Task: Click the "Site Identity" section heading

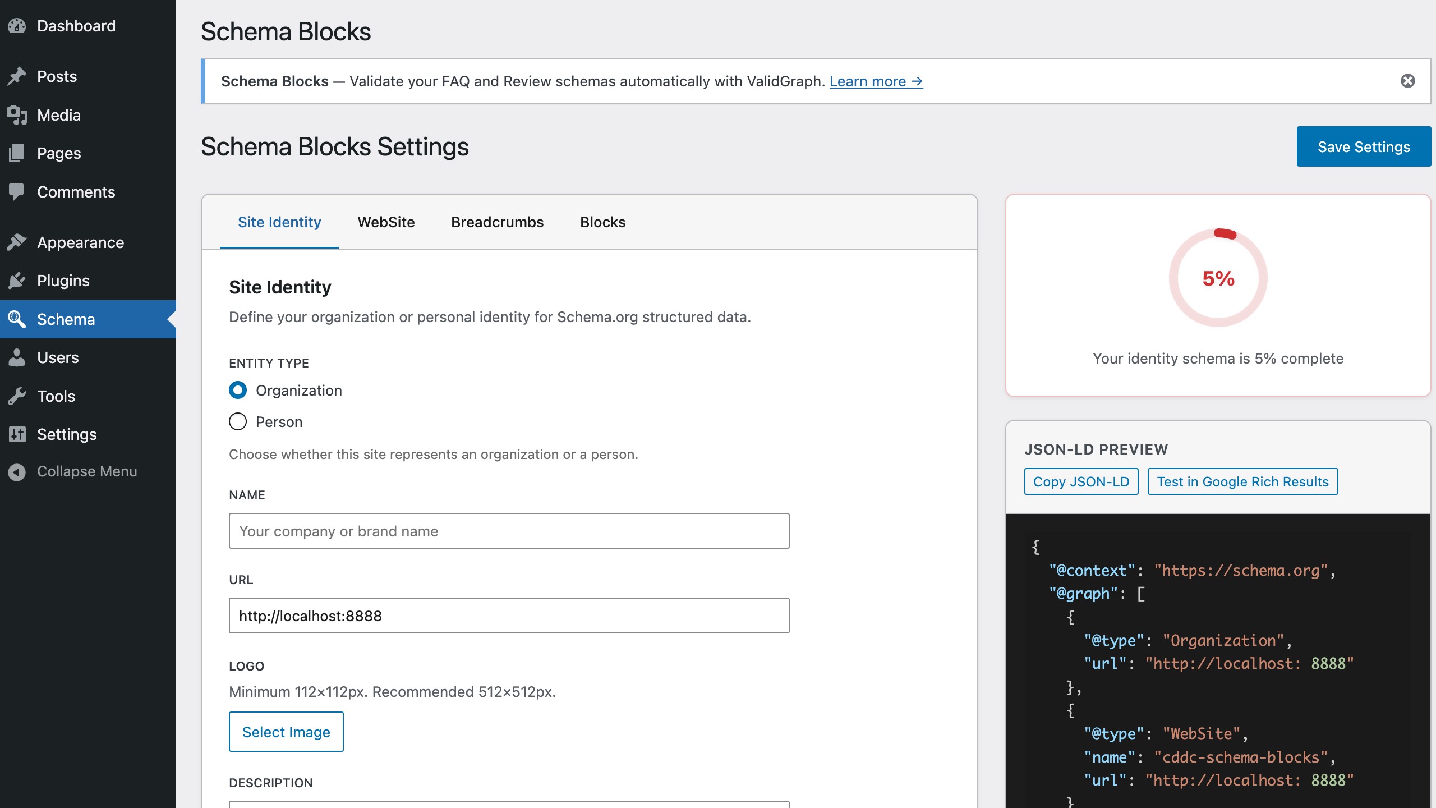Action: tap(280, 287)
